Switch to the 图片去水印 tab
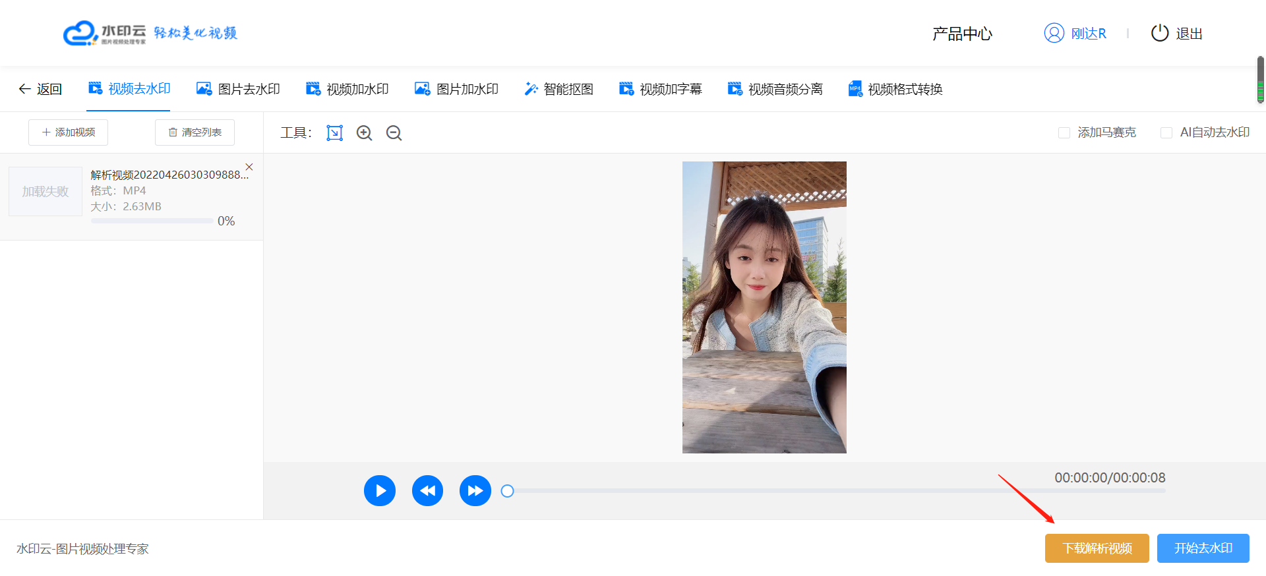1266x576 pixels. click(239, 89)
